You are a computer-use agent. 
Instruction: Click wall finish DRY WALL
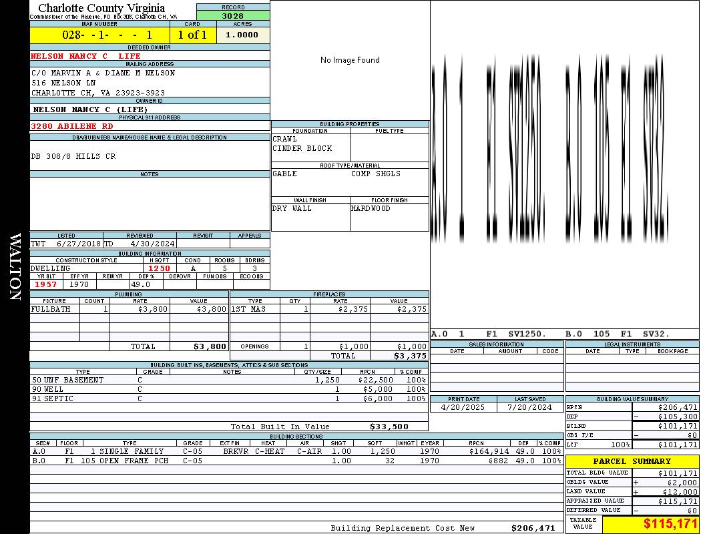tap(292, 209)
